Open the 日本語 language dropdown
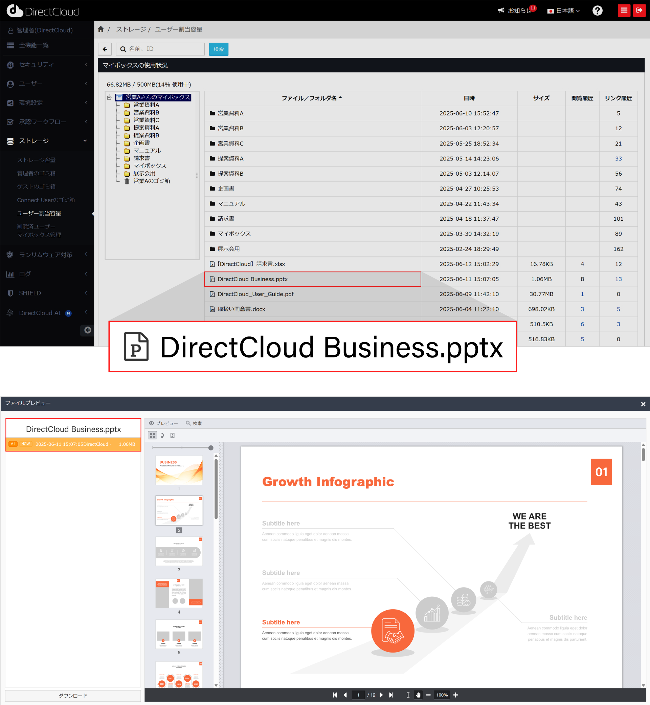 (x=563, y=11)
